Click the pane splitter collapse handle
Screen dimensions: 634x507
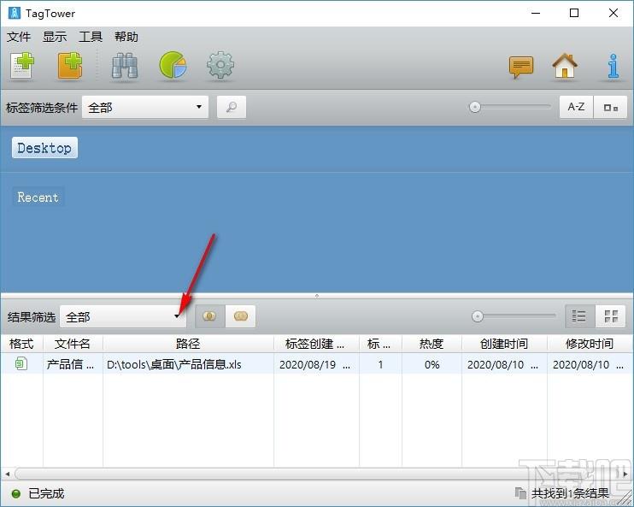coord(317,296)
